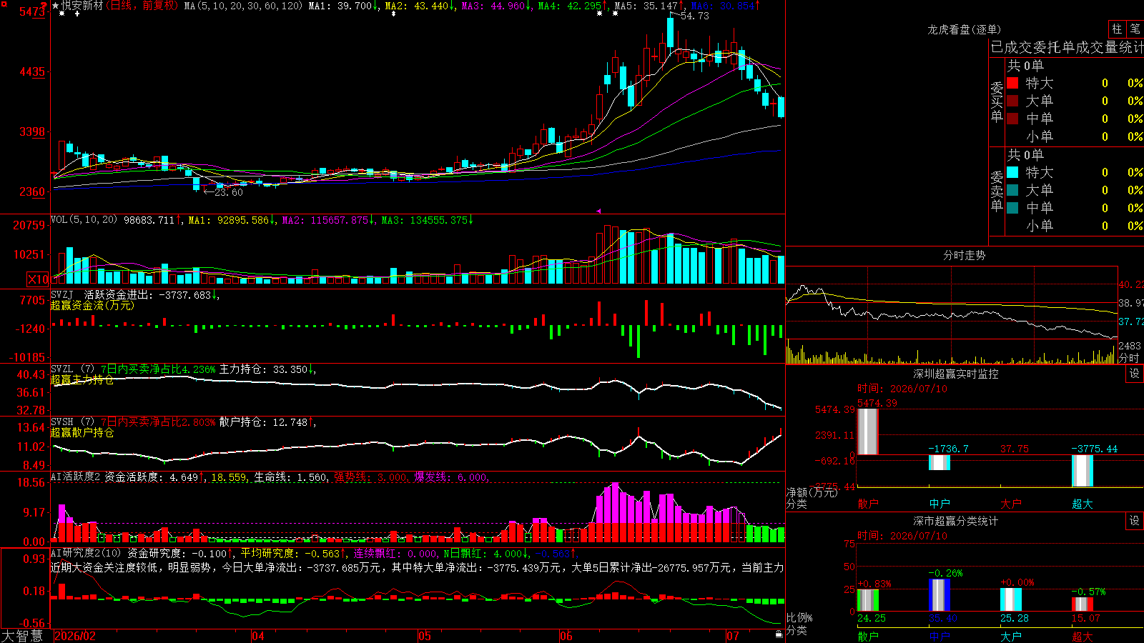Click the teal 中单 sell order swatch
The width and height of the screenshot is (1144, 643).
pos(1012,208)
